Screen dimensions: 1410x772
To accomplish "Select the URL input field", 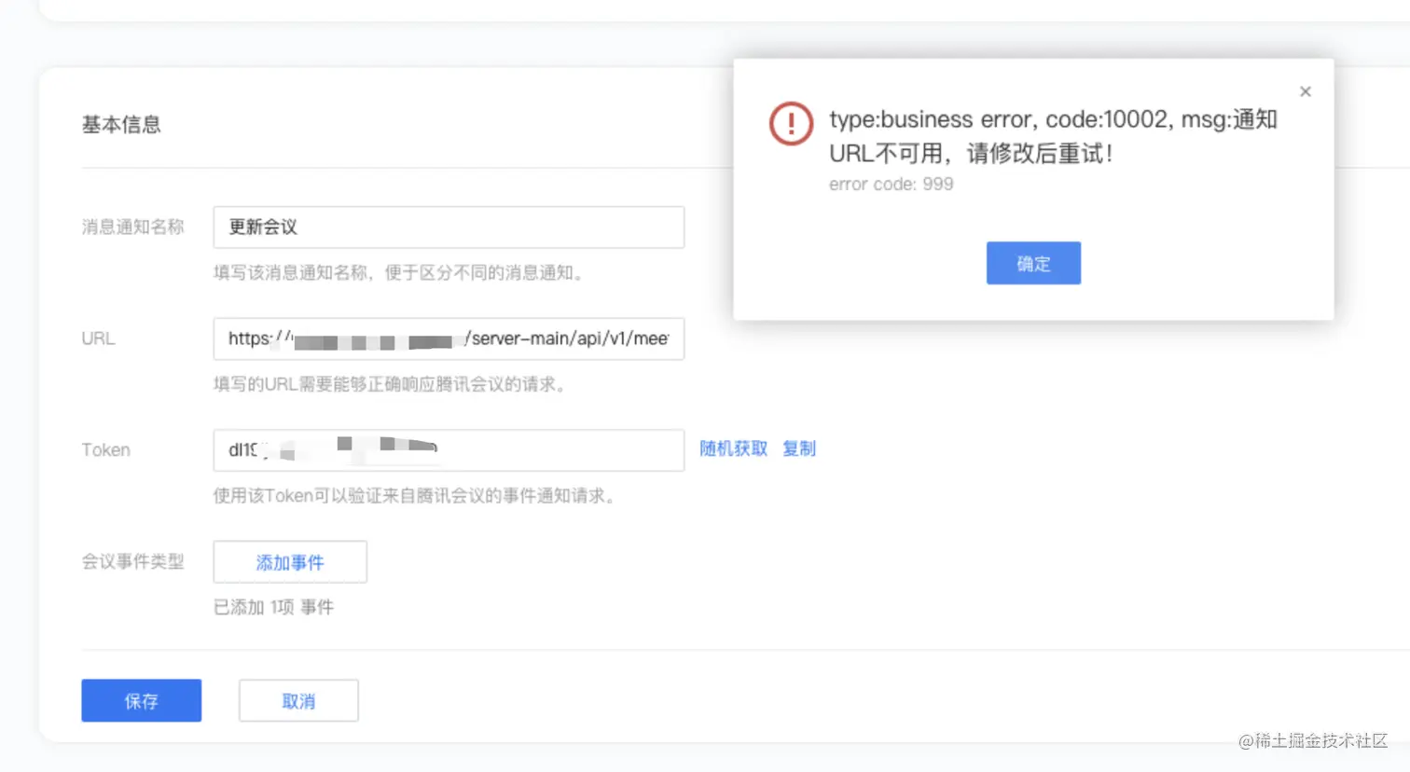I will [448, 338].
